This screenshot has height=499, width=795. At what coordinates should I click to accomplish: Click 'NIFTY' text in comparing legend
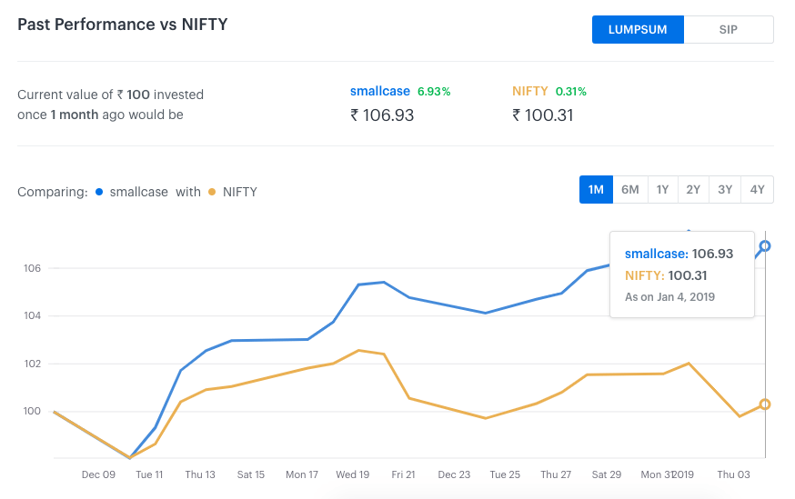(x=240, y=192)
